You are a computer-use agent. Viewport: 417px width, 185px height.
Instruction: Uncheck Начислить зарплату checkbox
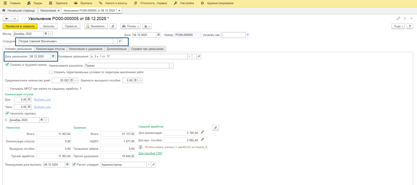pos(7,113)
